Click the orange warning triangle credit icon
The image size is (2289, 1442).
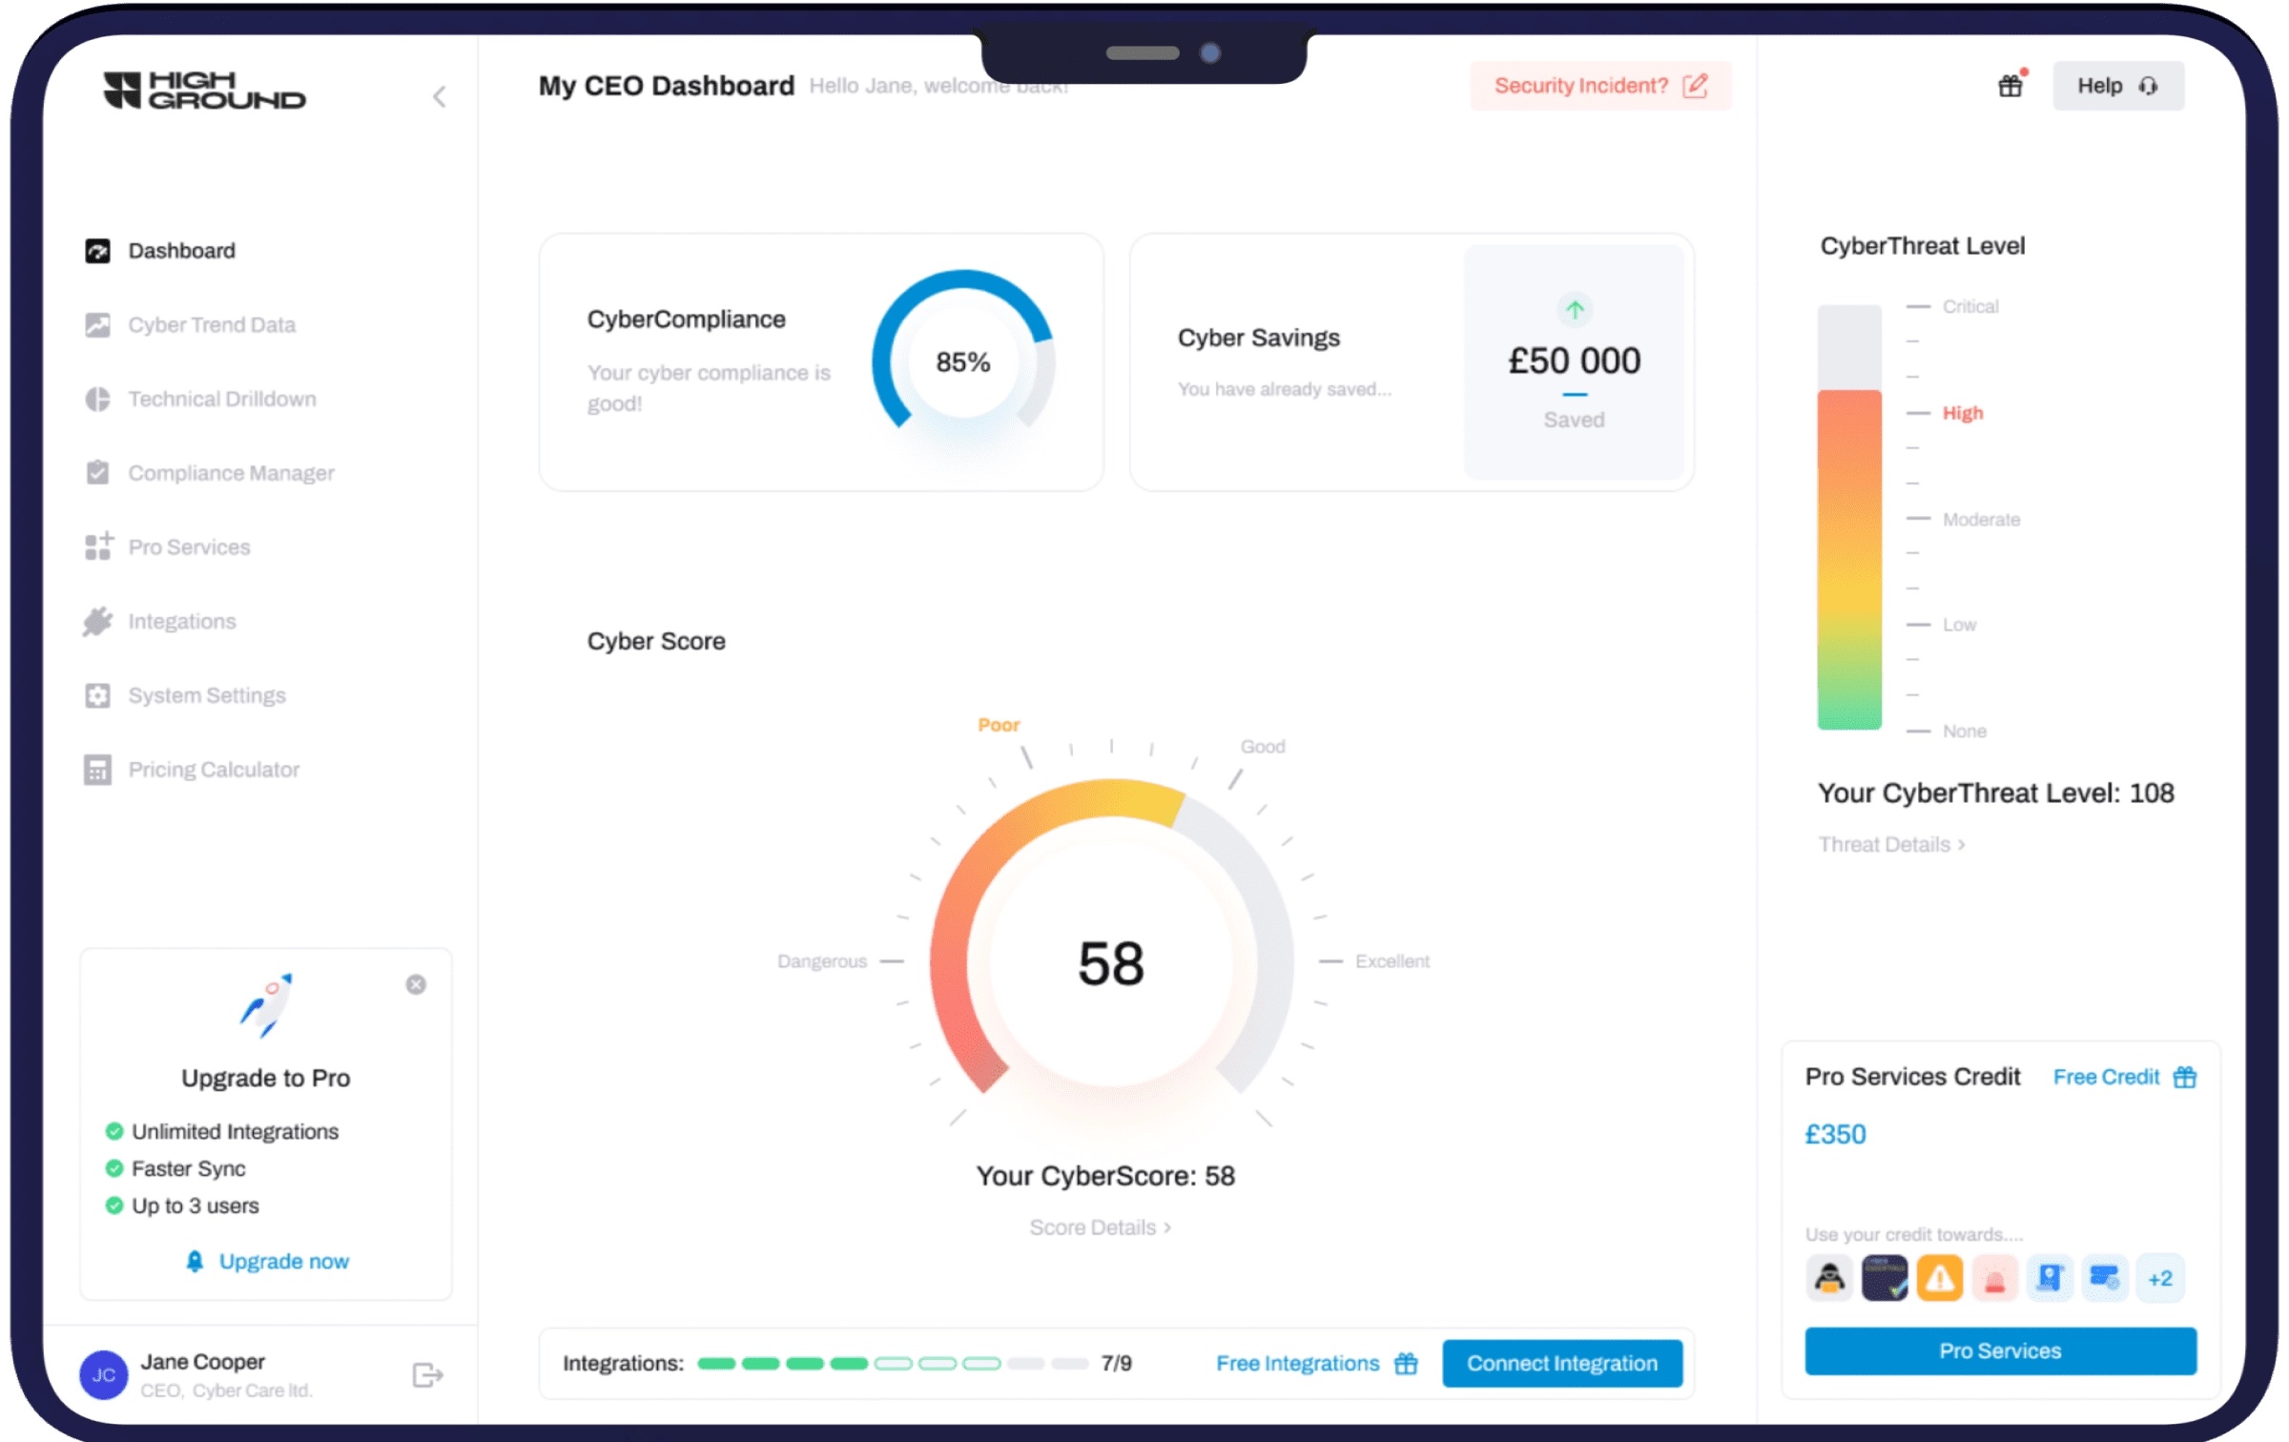click(x=1939, y=1278)
